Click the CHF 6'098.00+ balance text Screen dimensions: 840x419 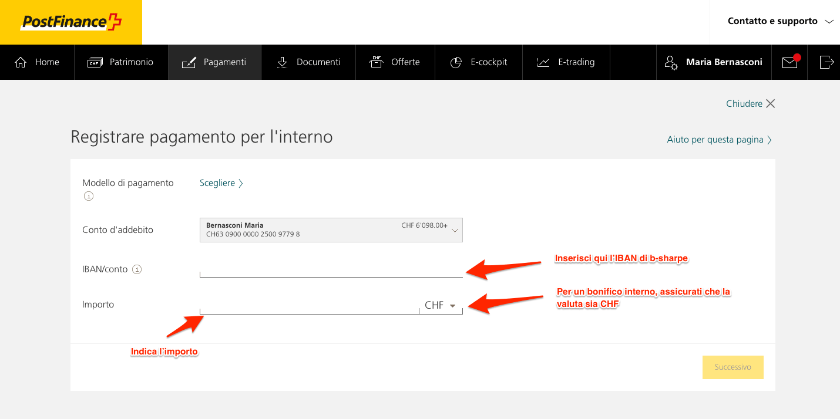[x=425, y=225]
